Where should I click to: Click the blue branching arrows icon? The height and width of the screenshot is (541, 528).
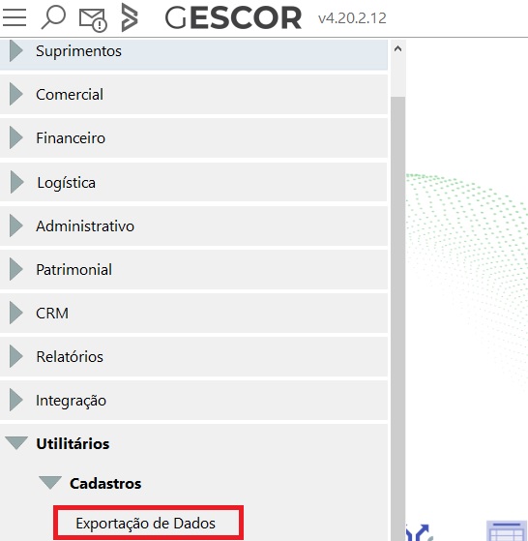pos(419,532)
